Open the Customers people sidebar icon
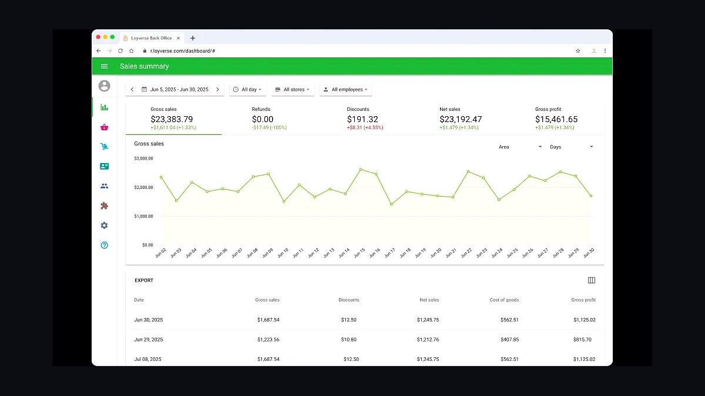Image resolution: width=705 pixels, height=396 pixels. tap(105, 186)
